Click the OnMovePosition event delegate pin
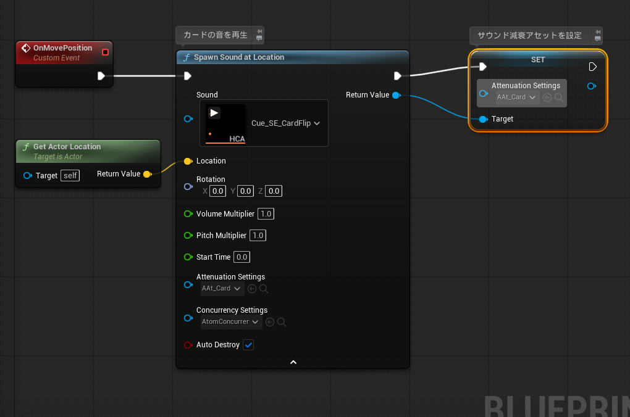630x417 pixels. click(105, 52)
